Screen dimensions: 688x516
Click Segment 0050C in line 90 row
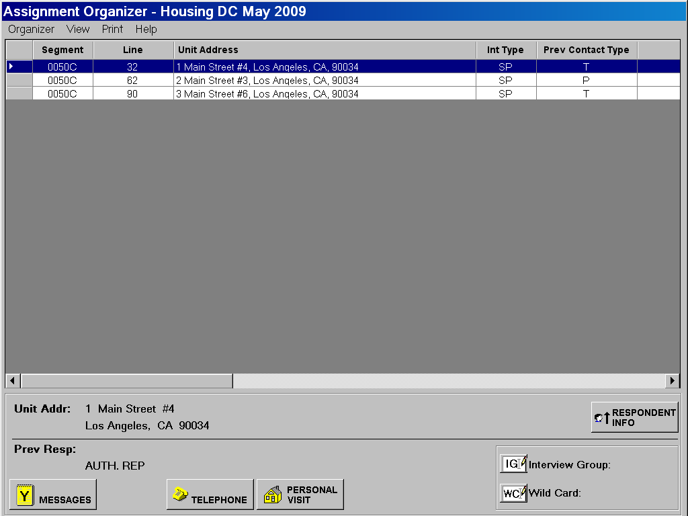(x=62, y=93)
